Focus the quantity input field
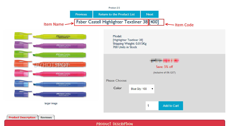The height and width of the screenshot is (126, 229). [152, 106]
